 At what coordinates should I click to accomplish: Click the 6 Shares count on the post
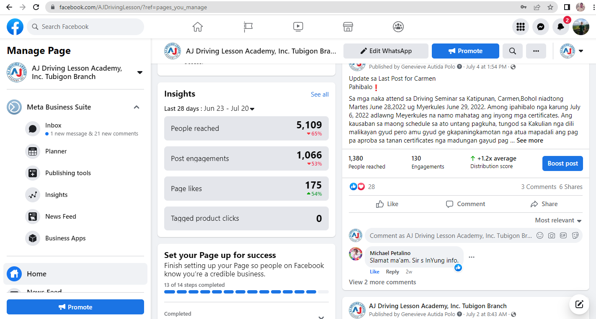(x=571, y=187)
